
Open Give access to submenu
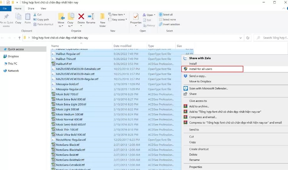(235, 101)
